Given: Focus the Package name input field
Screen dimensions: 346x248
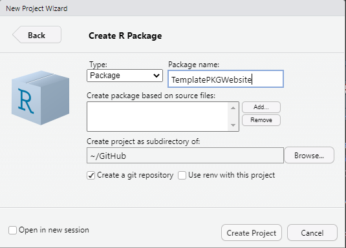Looking at the screenshot, I should [226, 79].
